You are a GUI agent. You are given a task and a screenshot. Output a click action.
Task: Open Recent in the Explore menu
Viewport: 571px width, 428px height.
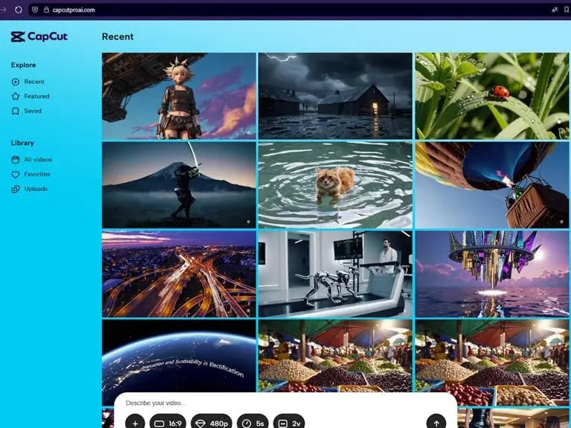(x=28, y=82)
